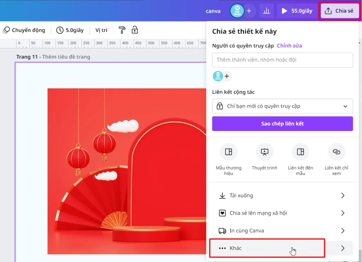The width and height of the screenshot is (362, 262).
Task: Click the canva design title
Action: pyautogui.click(x=213, y=11)
